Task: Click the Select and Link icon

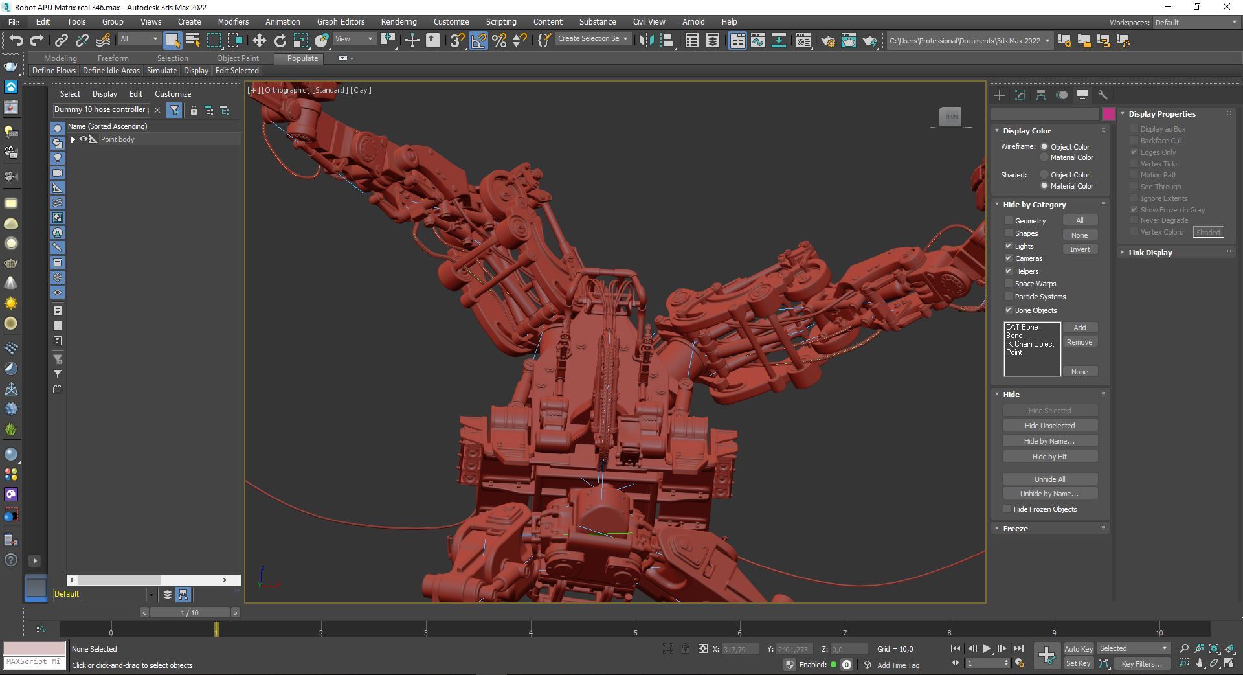Action: coord(61,41)
